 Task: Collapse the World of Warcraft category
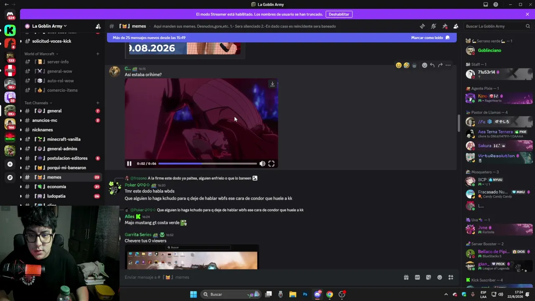[41, 54]
